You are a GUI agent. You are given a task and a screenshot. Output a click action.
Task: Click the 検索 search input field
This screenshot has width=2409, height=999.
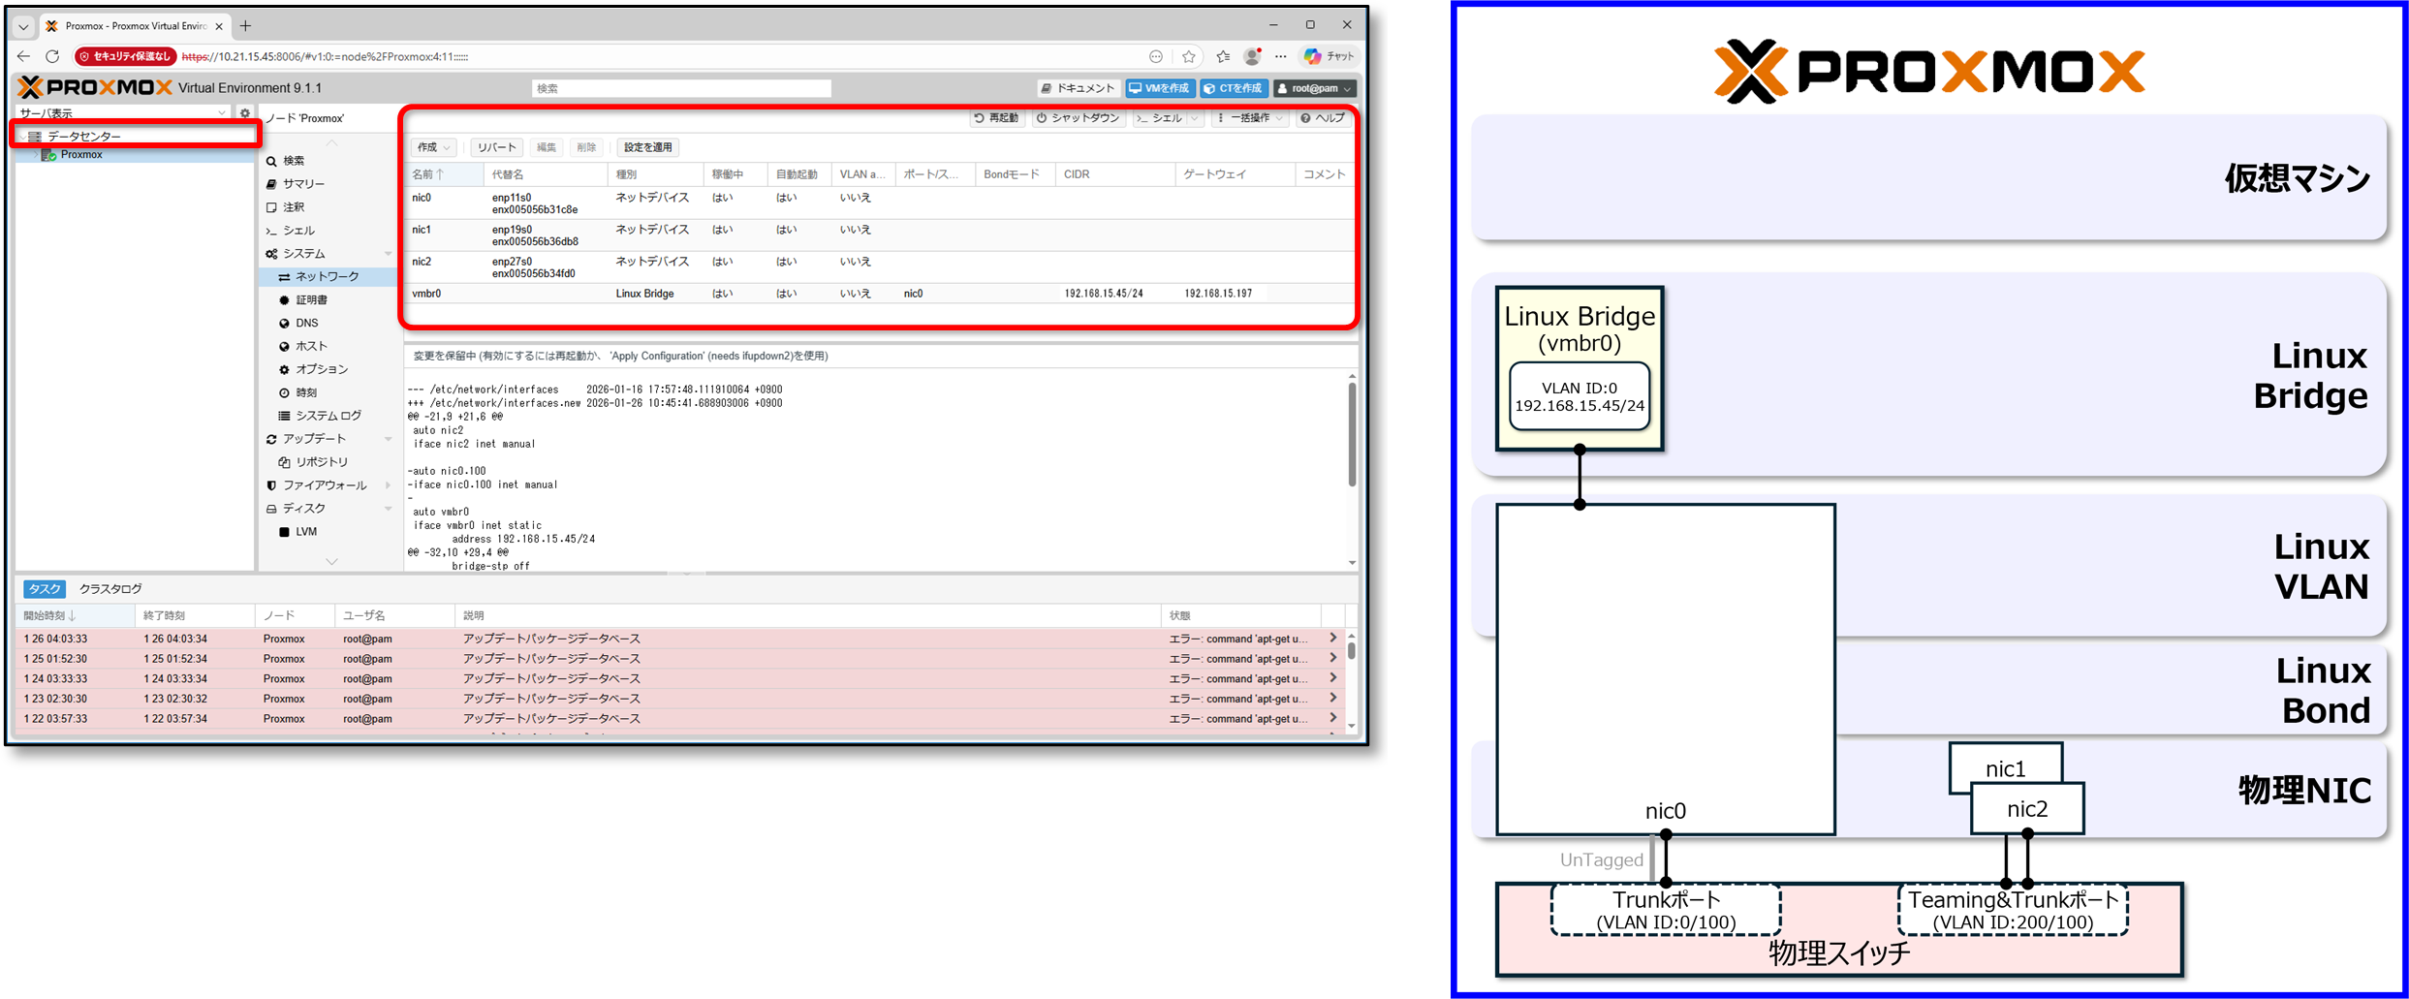pos(680,88)
